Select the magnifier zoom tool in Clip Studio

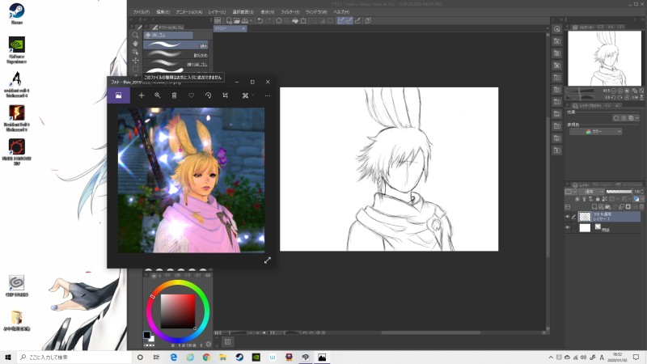(135, 35)
